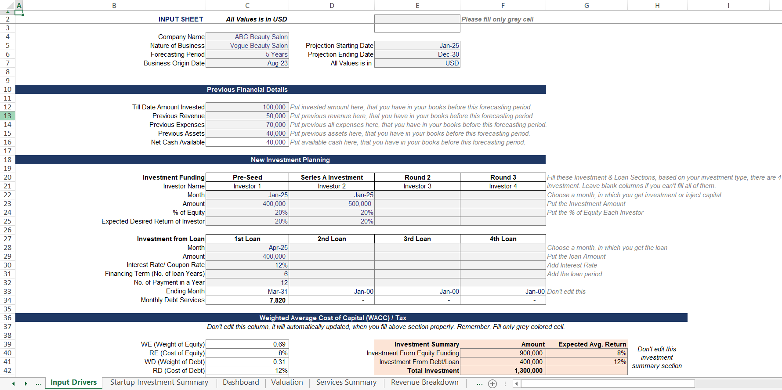782x390 pixels.
Task: Open the Startup Investment Summary tab
Action: point(159,383)
